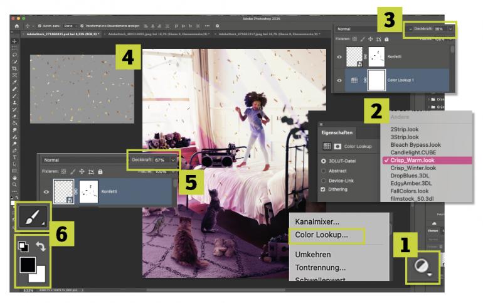Screen dimensions: 483x303
Task: Open the Ebene auto-select dropdown
Action: (70, 26)
